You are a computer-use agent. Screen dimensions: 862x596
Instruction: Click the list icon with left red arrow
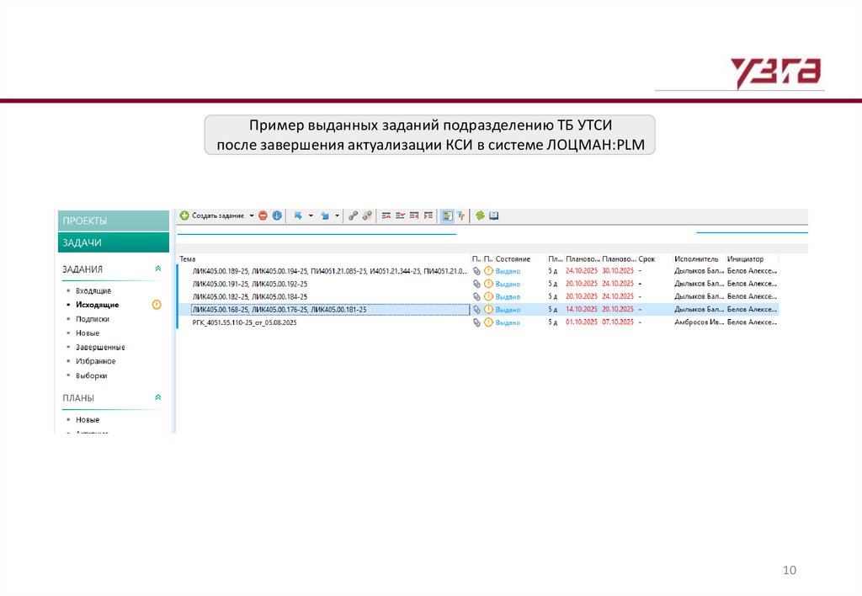click(414, 216)
